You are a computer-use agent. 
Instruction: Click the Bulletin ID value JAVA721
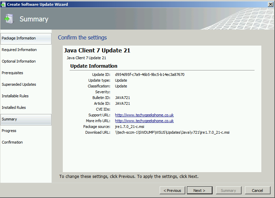tap(122, 98)
